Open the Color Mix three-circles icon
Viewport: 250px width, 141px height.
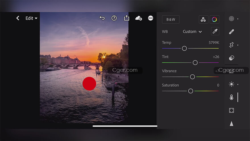tap(203, 19)
